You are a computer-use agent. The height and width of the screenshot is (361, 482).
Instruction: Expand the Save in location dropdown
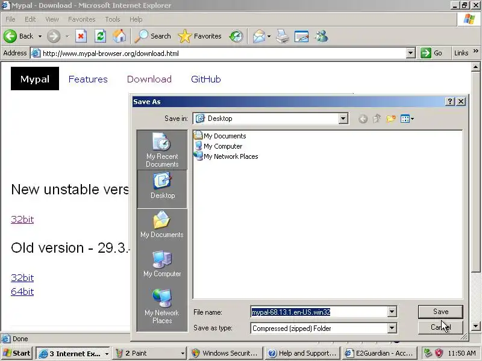pos(343,119)
